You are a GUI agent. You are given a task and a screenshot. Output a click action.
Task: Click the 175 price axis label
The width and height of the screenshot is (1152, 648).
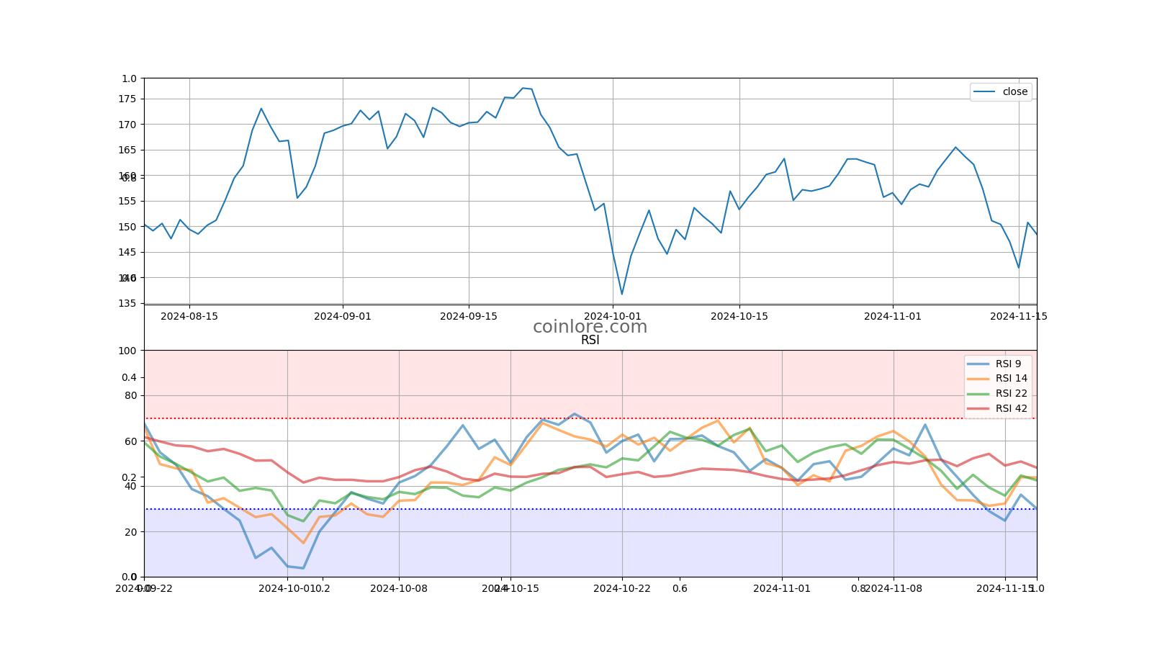(x=127, y=99)
